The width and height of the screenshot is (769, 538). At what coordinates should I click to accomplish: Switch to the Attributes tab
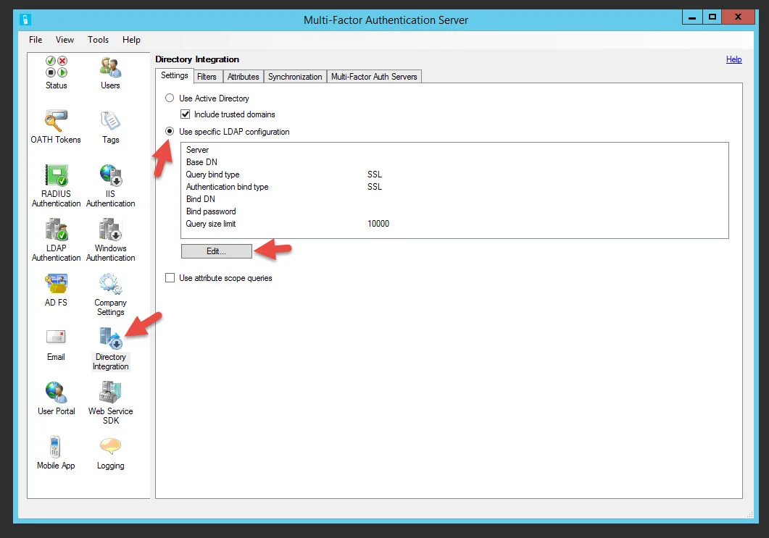[244, 77]
